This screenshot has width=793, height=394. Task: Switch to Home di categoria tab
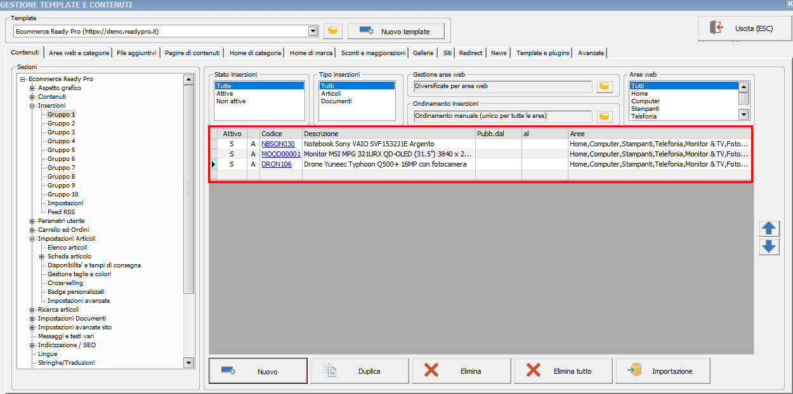point(255,53)
